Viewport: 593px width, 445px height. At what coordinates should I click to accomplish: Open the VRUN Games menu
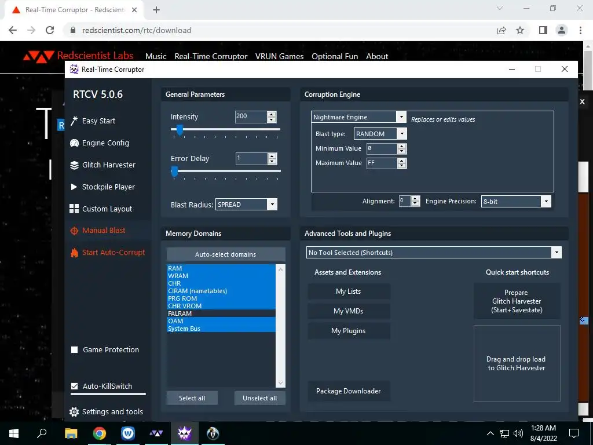280,56
